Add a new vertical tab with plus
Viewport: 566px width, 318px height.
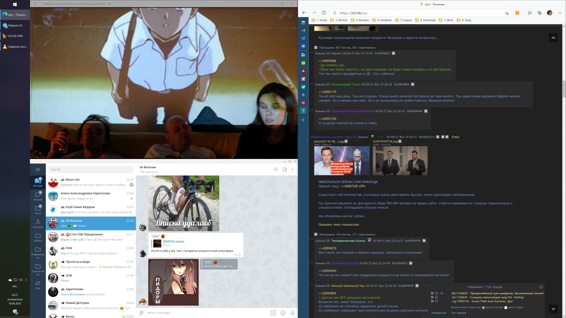click(303, 120)
